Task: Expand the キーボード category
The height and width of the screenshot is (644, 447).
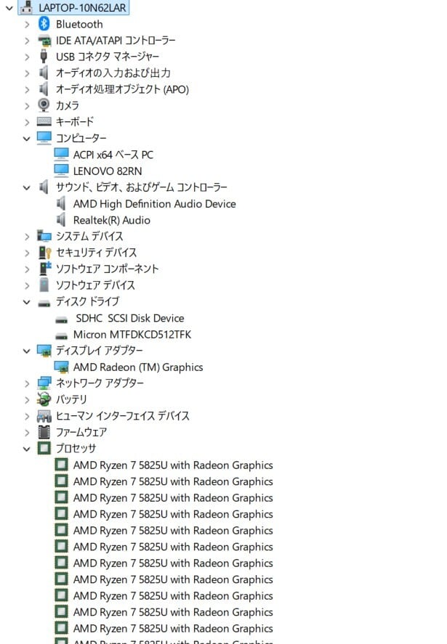Action: click(27, 123)
